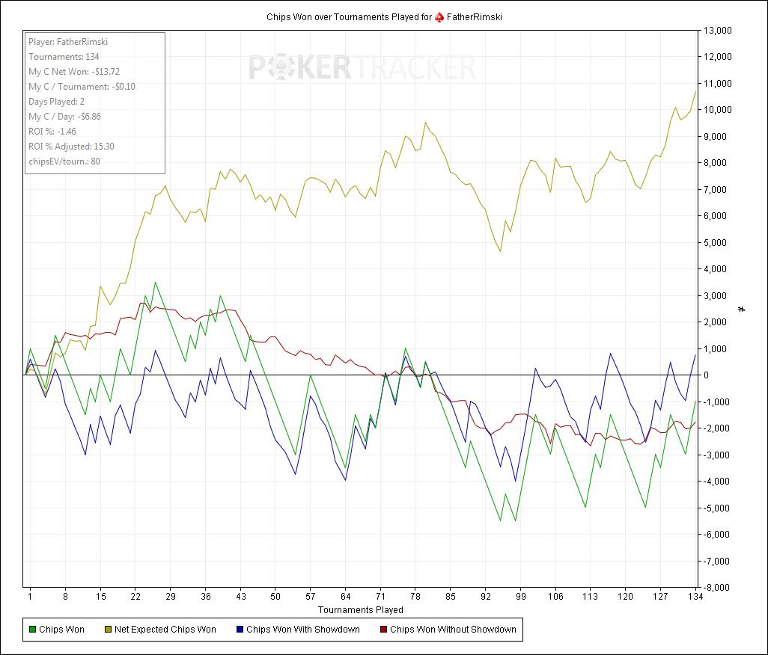Pick the "Chips Won Without Showdown" legend text
The width and height of the screenshot is (768, 655).
tap(453, 630)
